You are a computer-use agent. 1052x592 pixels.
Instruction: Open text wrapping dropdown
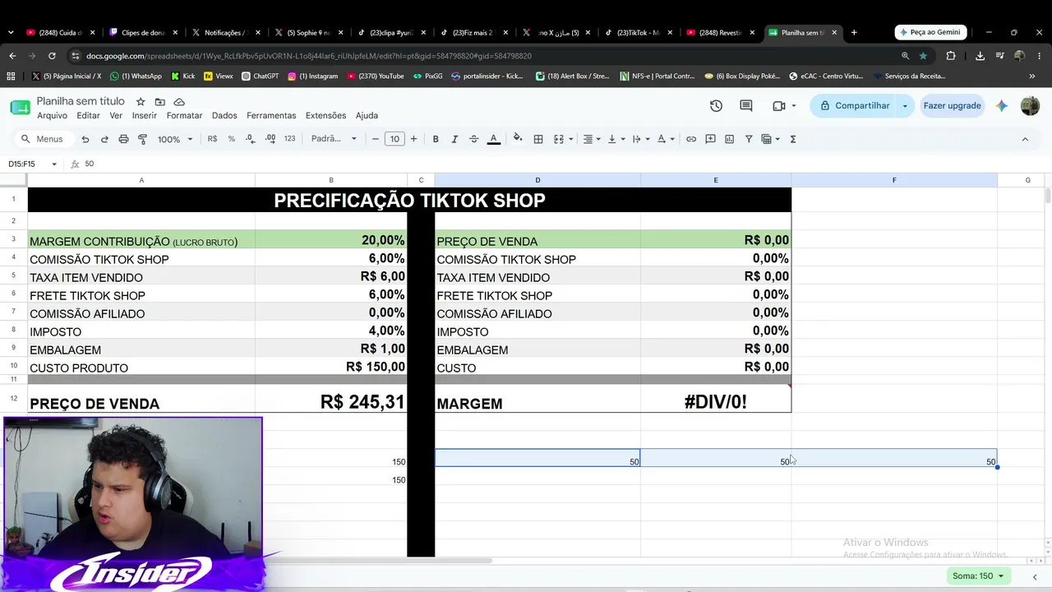pos(640,139)
